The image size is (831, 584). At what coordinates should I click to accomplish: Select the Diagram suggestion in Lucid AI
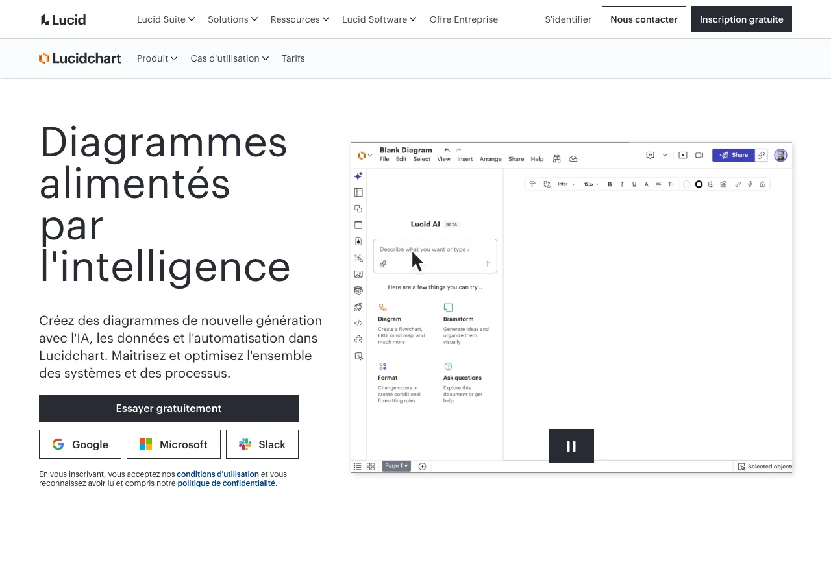(403, 324)
